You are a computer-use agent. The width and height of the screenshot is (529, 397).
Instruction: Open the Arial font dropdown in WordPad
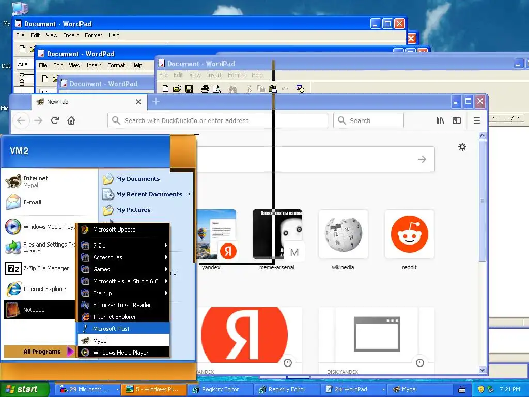[25, 64]
